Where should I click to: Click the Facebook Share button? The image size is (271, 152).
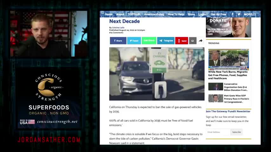click(118, 41)
